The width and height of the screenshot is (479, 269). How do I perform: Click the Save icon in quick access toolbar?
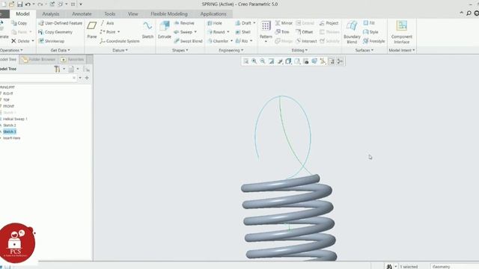20,4
